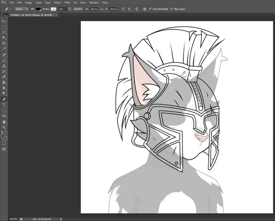Open the Layer menu
Viewport: 275px width, 221px height.
[38, 2]
